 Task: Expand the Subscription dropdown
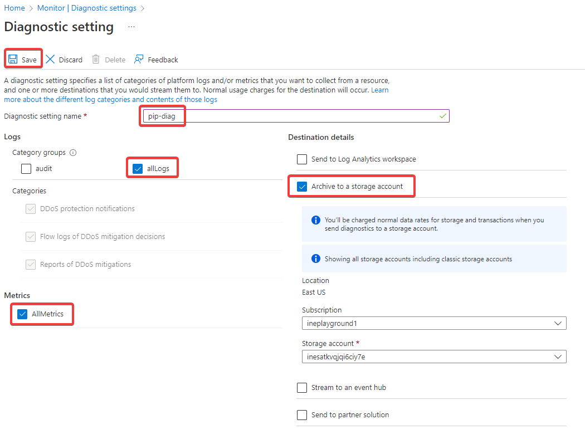tap(434, 323)
